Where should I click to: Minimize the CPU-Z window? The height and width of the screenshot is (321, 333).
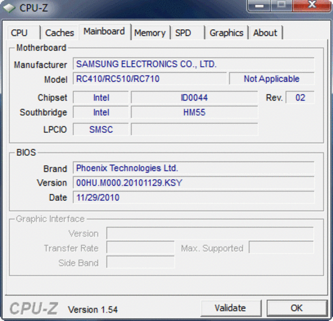click(x=259, y=5)
